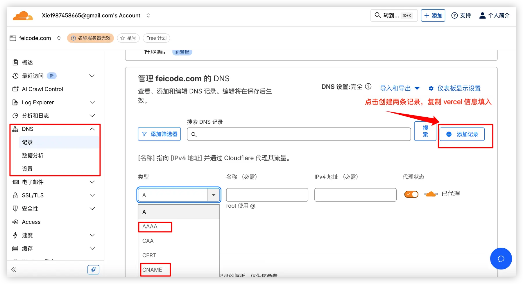
Task: Click the DNS 设置 info icon
Action: pos(368,87)
